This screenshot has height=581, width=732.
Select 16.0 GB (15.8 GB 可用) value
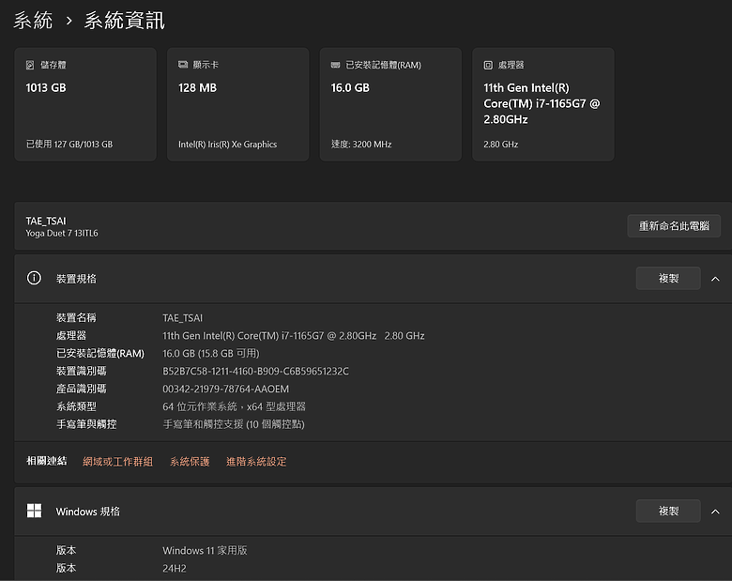210,354
